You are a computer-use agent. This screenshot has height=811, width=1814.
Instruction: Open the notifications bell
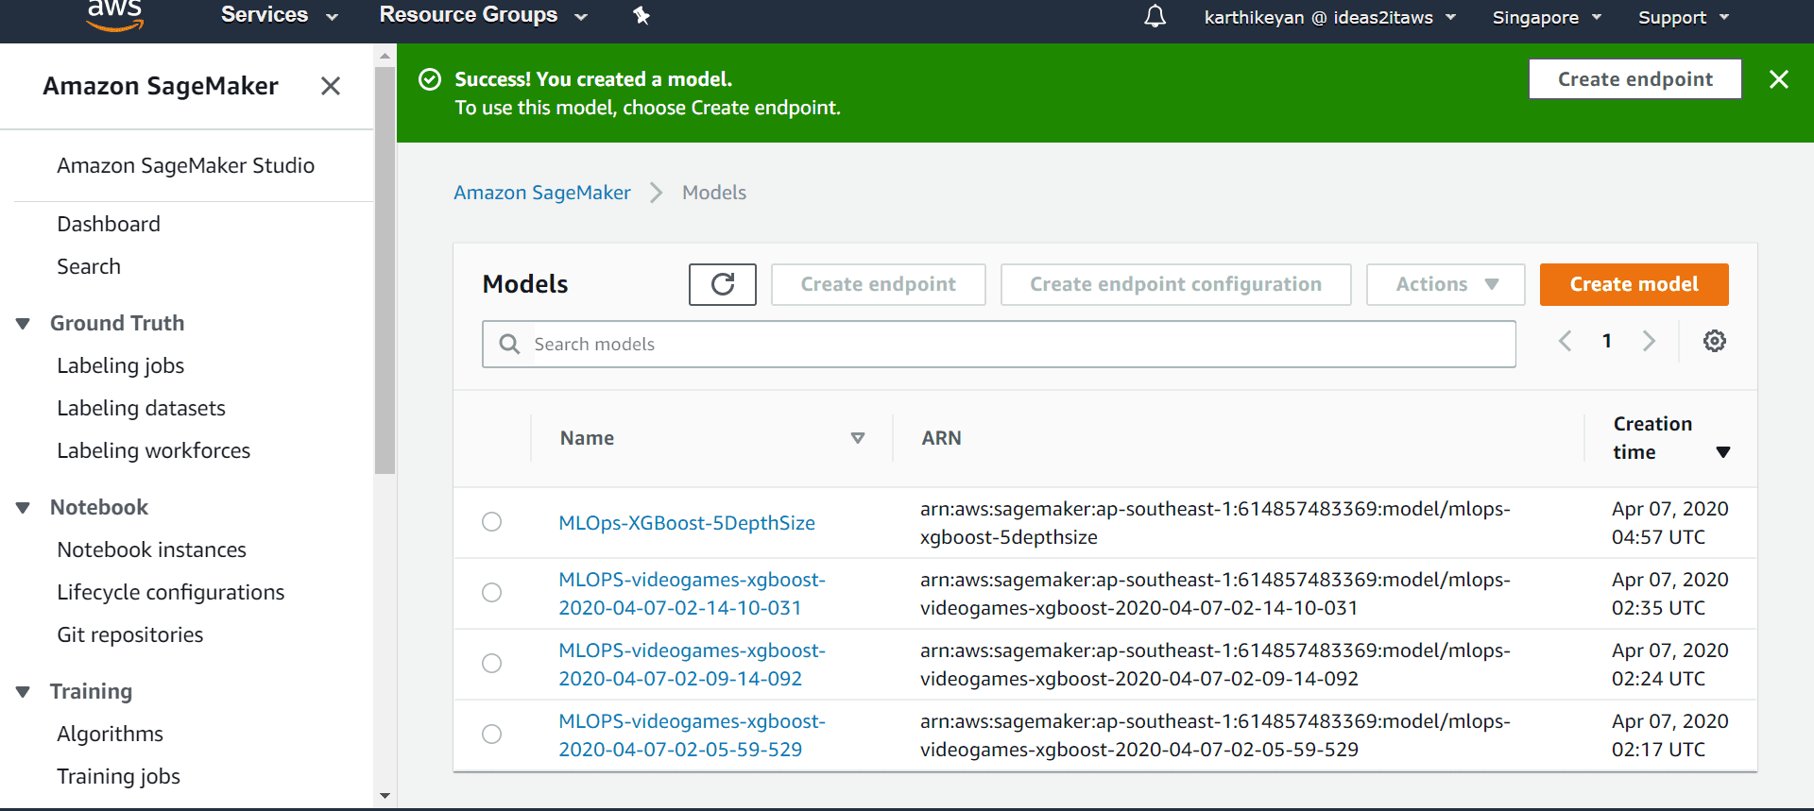[1155, 16]
